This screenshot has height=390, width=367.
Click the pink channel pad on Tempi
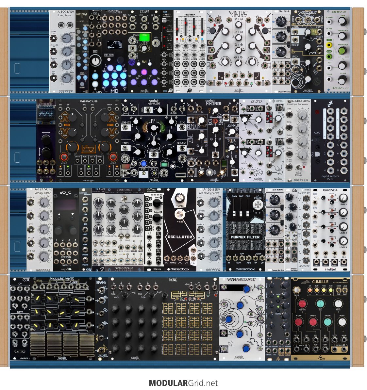pyautogui.click(x=144, y=73)
